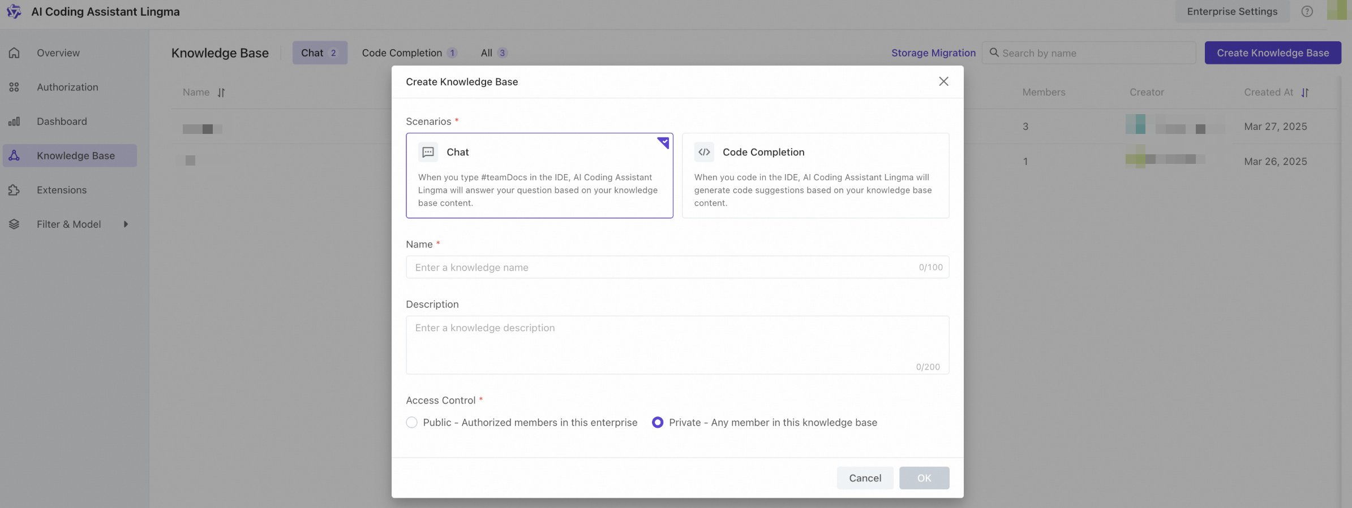
Task: Click the Code Completion code brackets icon
Action: click(x=704, y=152)
